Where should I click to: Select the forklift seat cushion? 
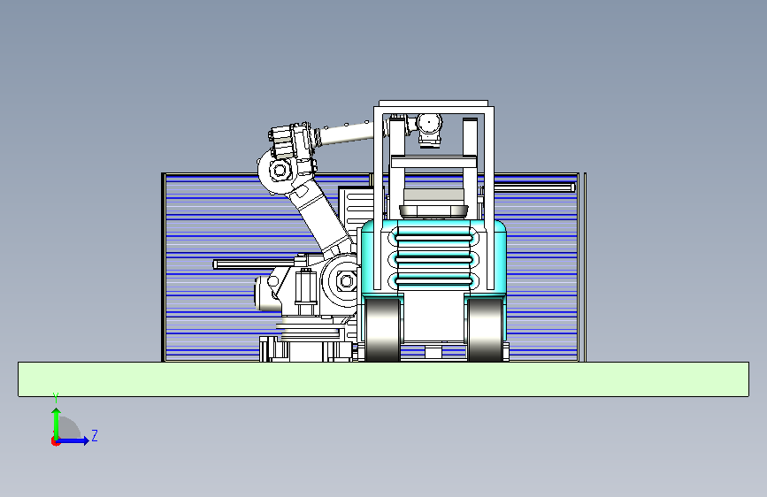coord(433,211)
